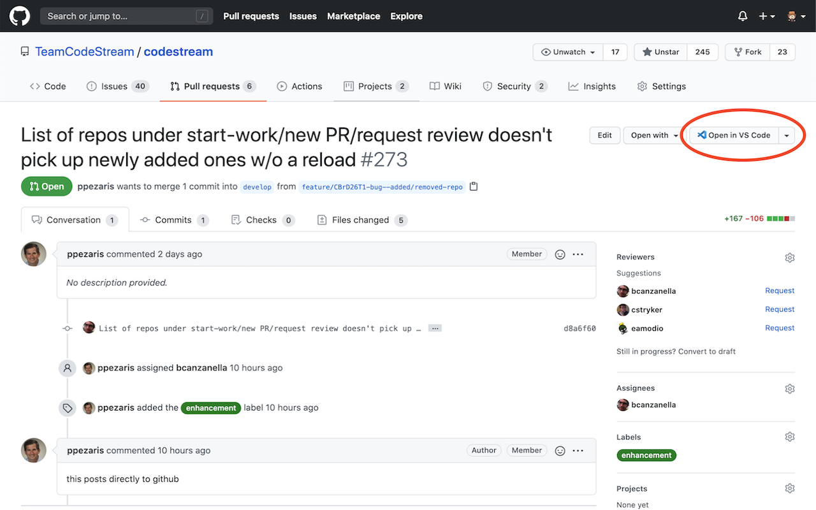Image resolution: width=816 pixels, height=510 pixels.
Task: Request review from eamodio
Action: [x=780, y=328]
